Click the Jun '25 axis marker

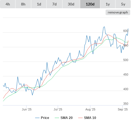coord(27,109)
